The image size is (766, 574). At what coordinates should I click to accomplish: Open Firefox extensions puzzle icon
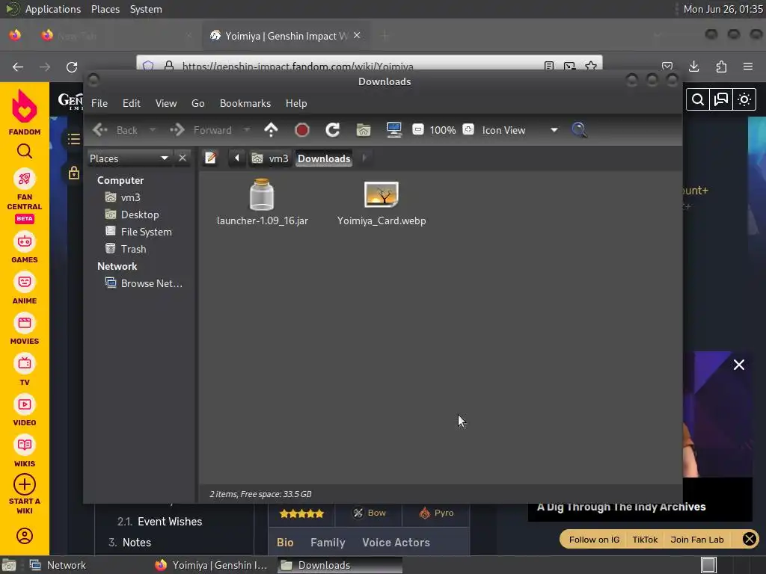(721, 67)
